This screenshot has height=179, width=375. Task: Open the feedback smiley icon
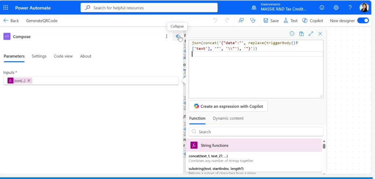pyautogui.click(x=322, y=8)
